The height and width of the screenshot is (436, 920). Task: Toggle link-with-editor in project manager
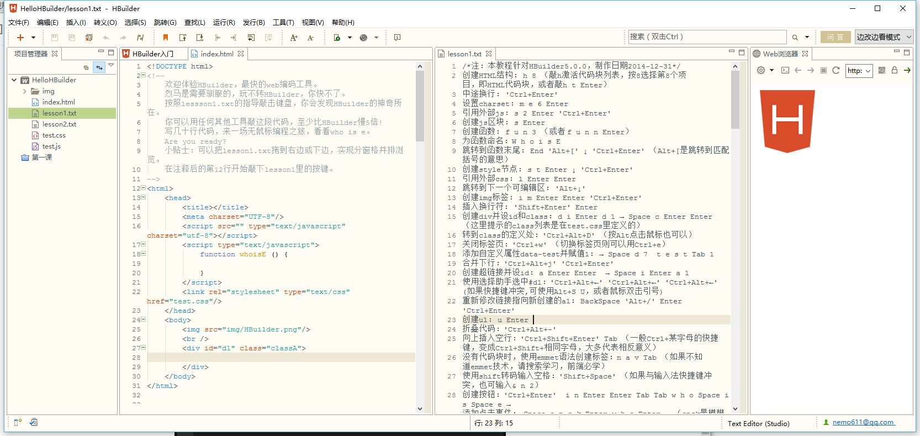[99, 67]
